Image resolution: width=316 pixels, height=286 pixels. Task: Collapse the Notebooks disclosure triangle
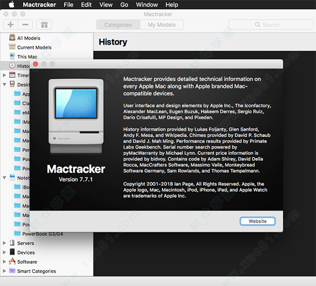tap(4, 178)
